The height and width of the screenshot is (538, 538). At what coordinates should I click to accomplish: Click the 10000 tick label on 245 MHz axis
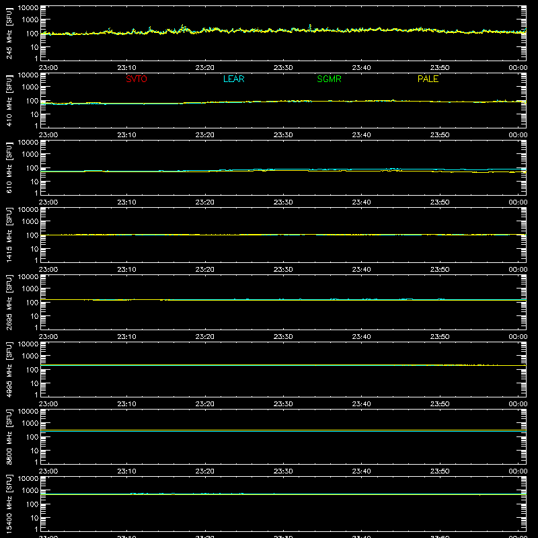(28, 8)
